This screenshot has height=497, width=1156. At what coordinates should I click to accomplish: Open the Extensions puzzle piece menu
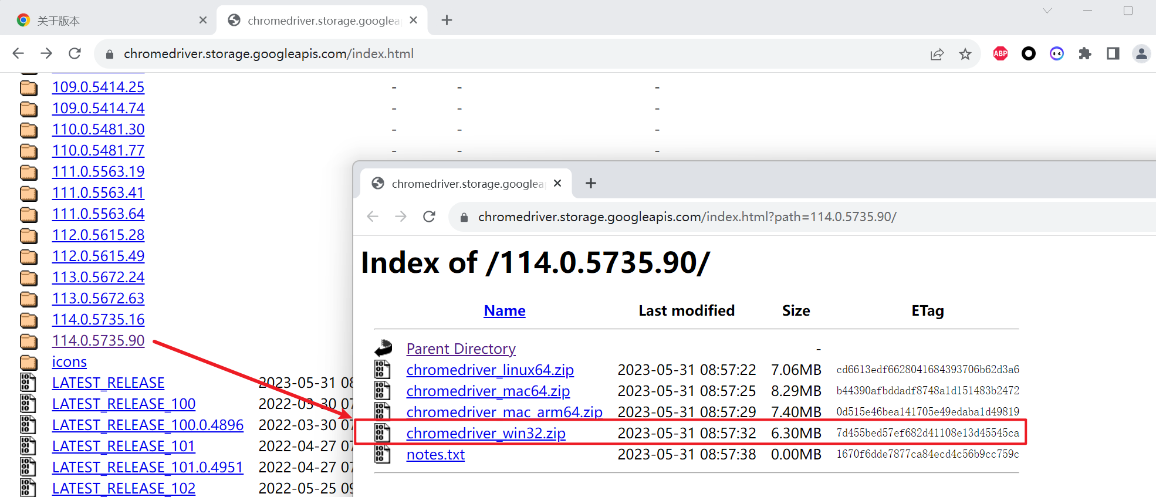pyautogui.click(x=1085, y=53)
